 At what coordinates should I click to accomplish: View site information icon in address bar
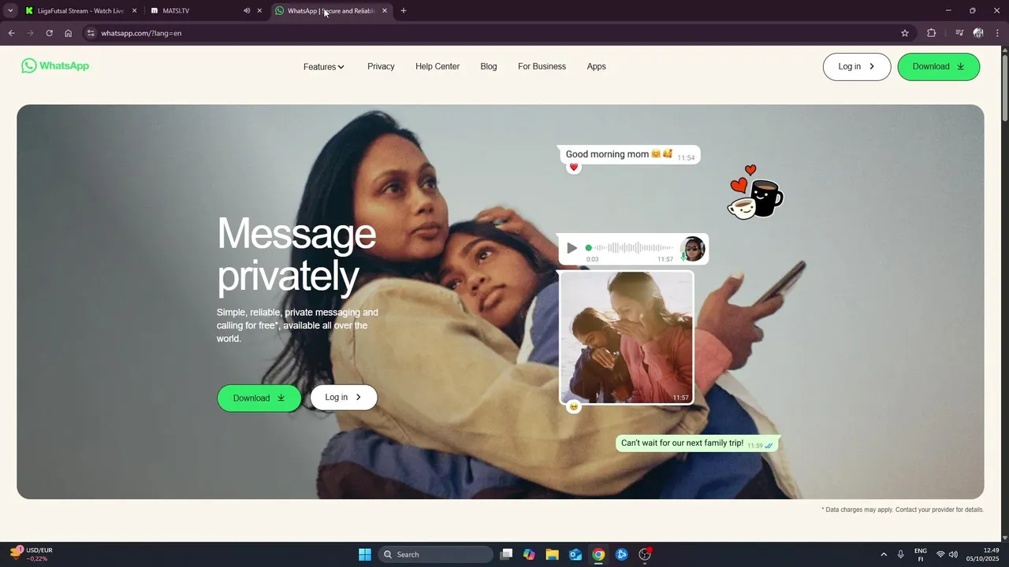click(91, 33)
